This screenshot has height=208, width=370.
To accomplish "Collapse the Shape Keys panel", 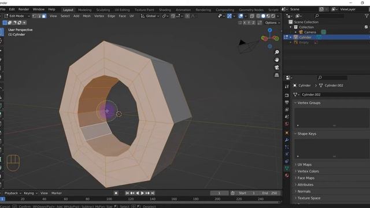I will [x=307, y=133].
